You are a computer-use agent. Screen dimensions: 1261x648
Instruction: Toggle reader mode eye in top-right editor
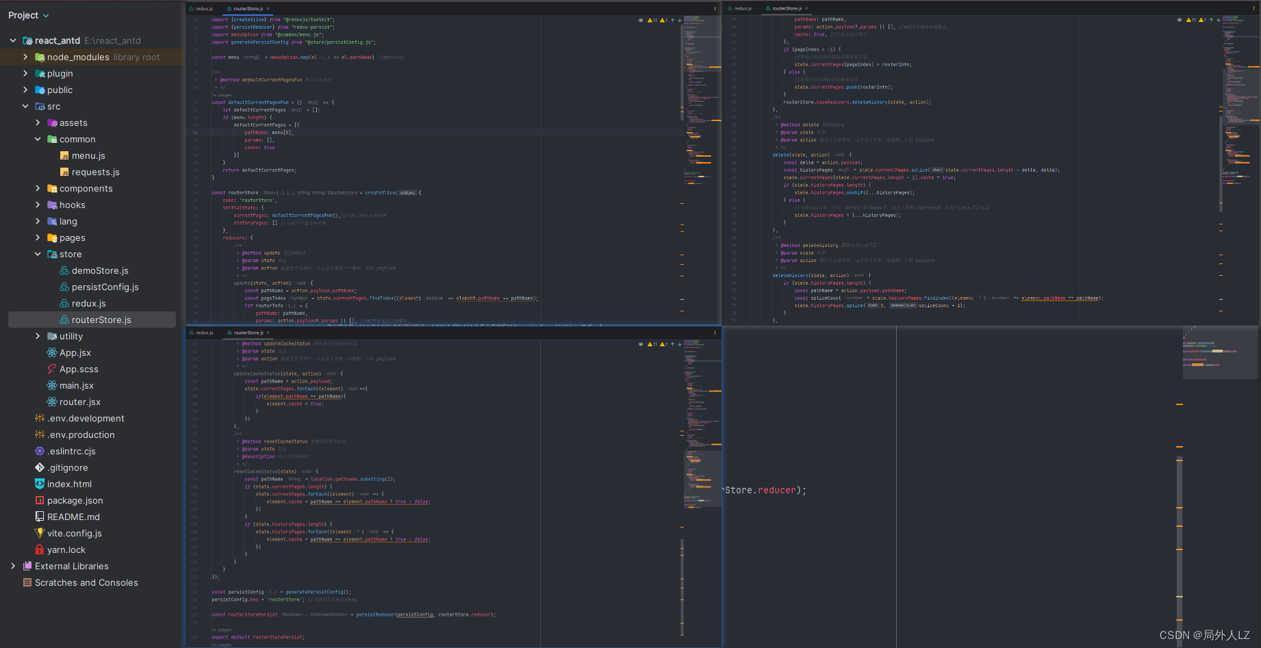coord(1180,20)
